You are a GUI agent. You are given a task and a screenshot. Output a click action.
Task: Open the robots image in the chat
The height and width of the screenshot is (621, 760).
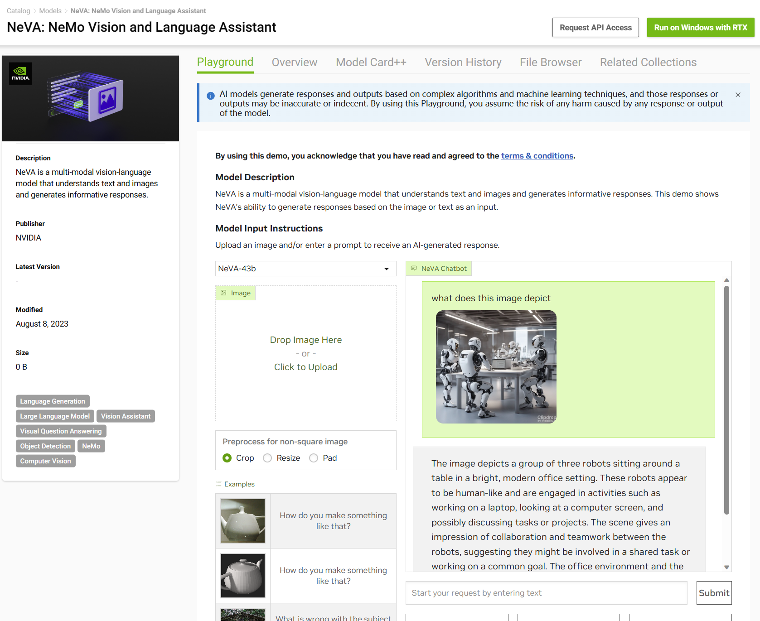click(x=496, y=367)
